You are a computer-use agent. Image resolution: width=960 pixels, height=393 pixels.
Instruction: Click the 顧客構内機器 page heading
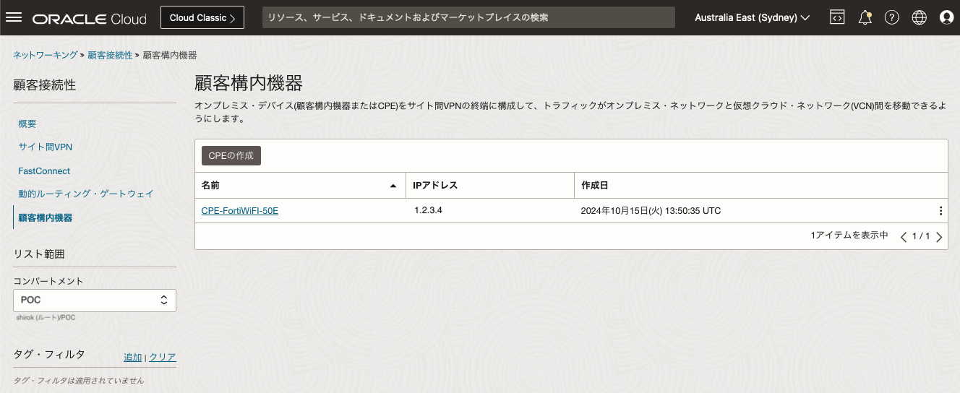(x=249, y=82)
